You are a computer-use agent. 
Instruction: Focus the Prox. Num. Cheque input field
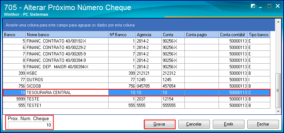[x=30, y=125]
